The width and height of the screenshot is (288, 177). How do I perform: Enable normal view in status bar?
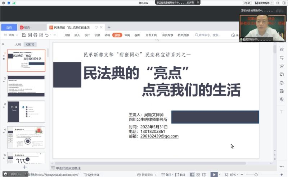tap(192, 174)
